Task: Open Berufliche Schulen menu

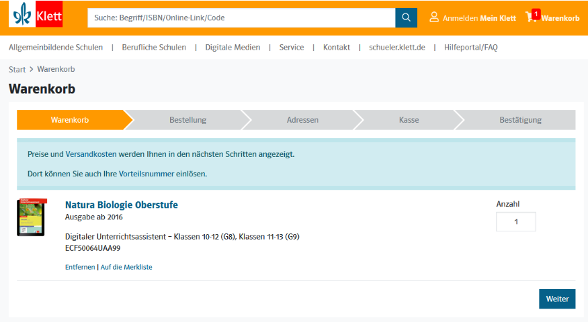Action: pos(154,47)
